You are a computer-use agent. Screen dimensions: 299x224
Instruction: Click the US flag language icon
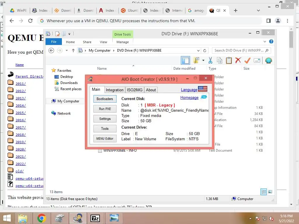pos(203,89)
